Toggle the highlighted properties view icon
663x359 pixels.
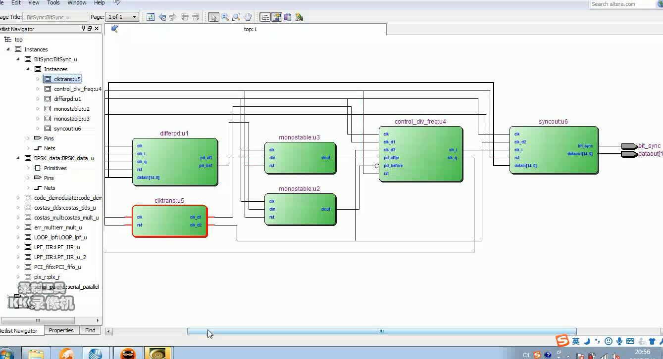pyautogui.click(x=277, y=17)
